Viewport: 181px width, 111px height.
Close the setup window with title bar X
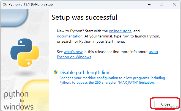174,4
